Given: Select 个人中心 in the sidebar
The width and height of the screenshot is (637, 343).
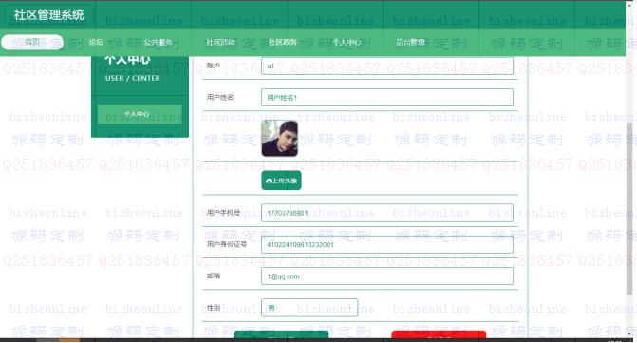Looking at the screenshot, I should pyautogui.click(x=140, y=114).
